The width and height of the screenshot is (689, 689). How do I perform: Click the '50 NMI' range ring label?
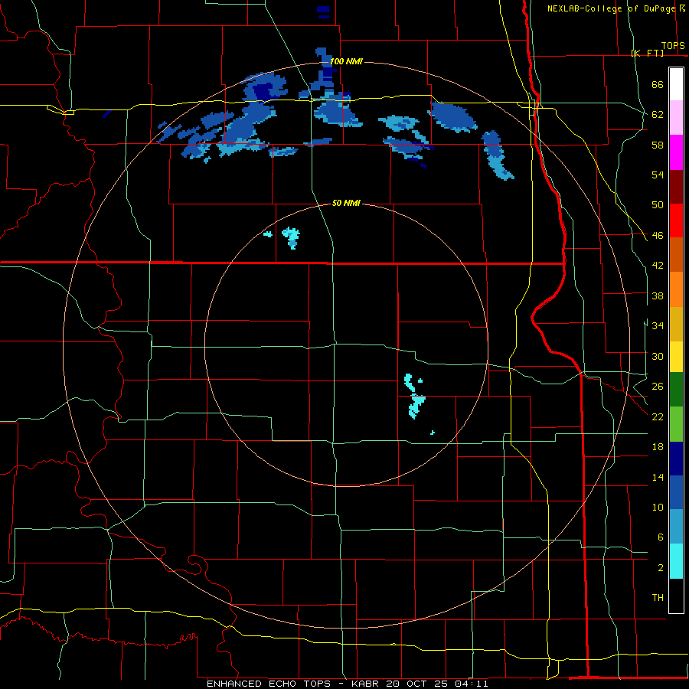[x=346, y=203]
